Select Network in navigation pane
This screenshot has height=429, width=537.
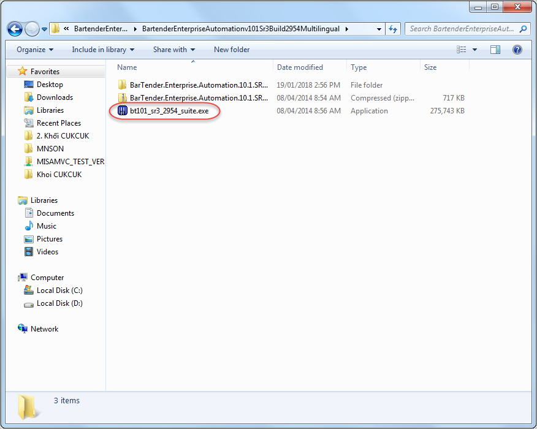coord(44,329)
